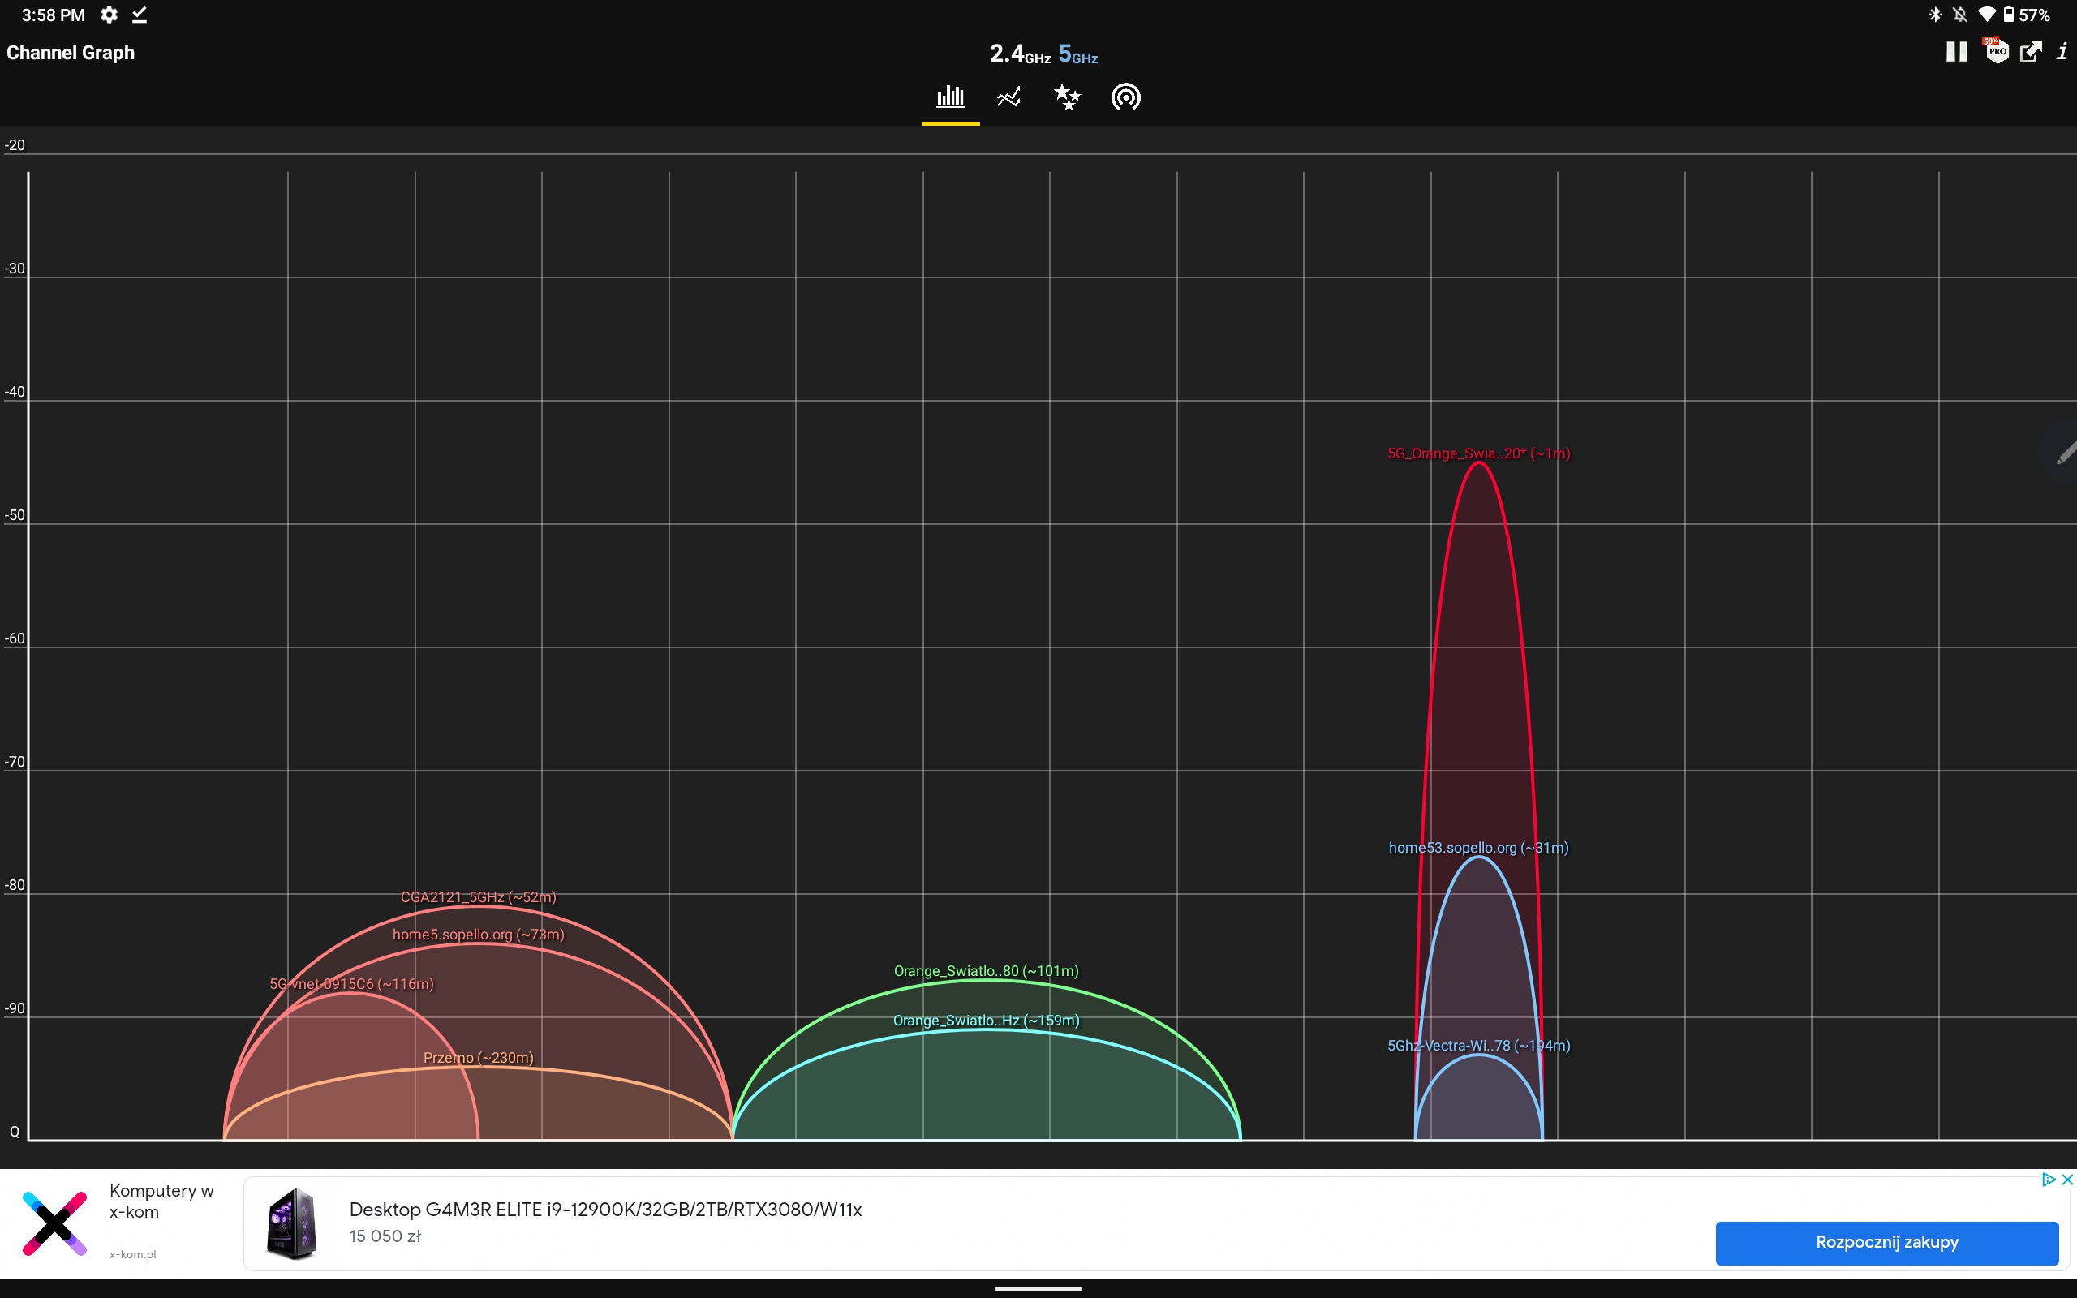
Task: Select the 5G_Orange_Swia..20* network label
Action: pyautogui.click(x=1478, y=453)
